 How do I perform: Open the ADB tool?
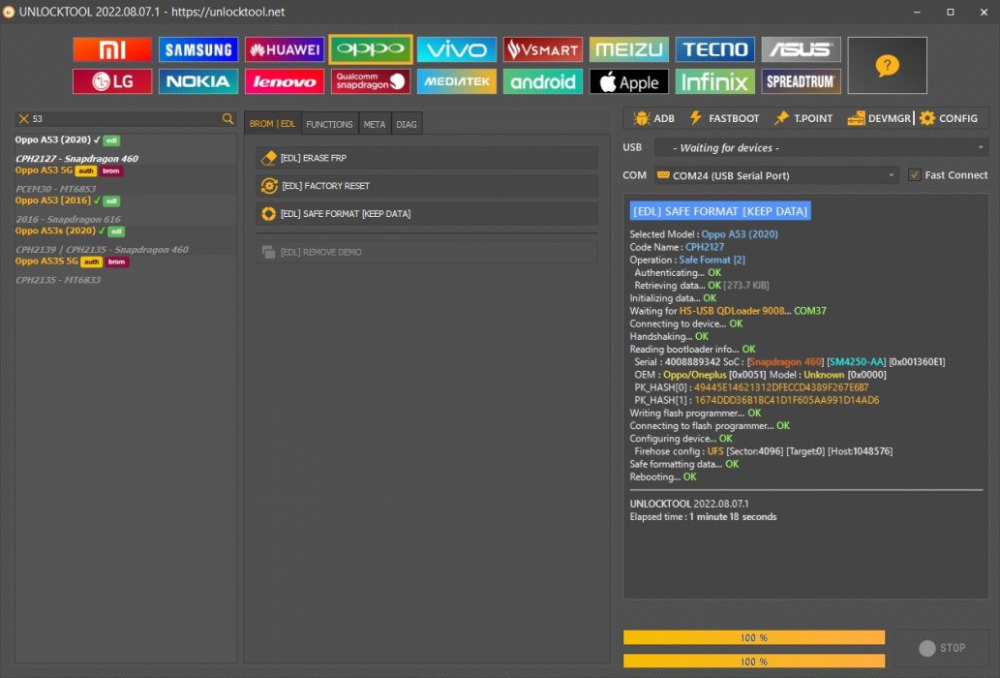pos(654,118)
